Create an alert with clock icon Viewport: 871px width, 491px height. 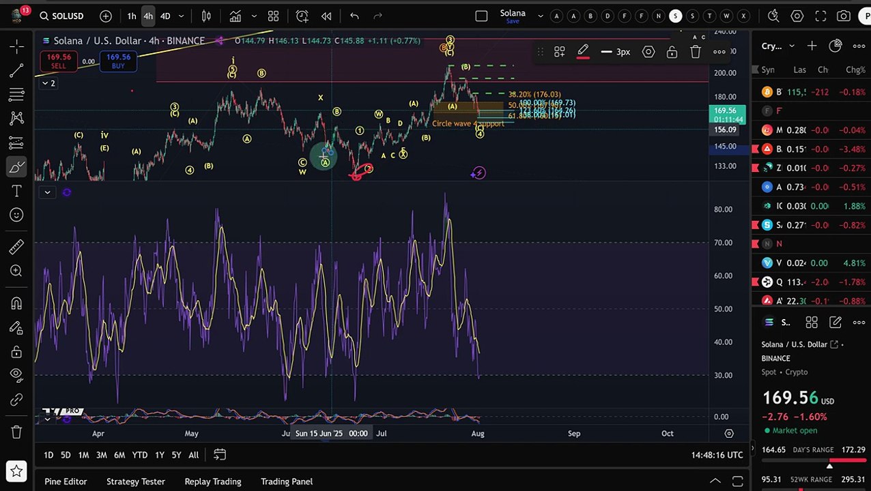302,16
